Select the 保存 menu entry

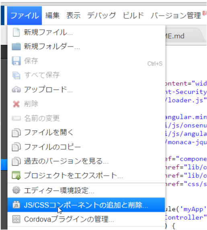click(86, 61)
